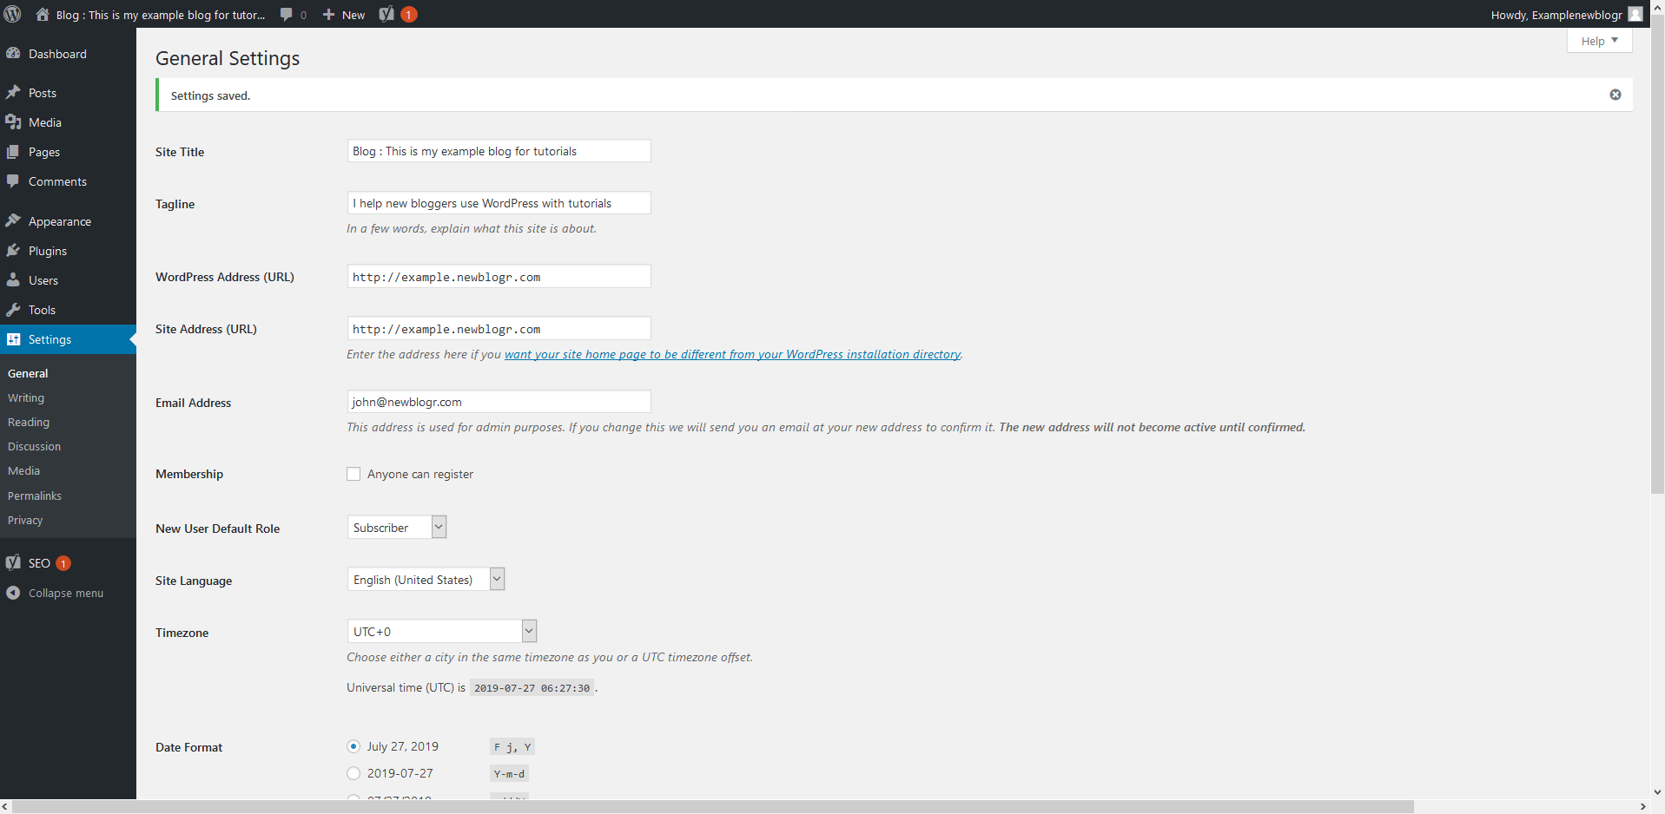Screen dimensions: 1665x814
Task: Select the July 27, 2019 date format
Action: point(353,746)
